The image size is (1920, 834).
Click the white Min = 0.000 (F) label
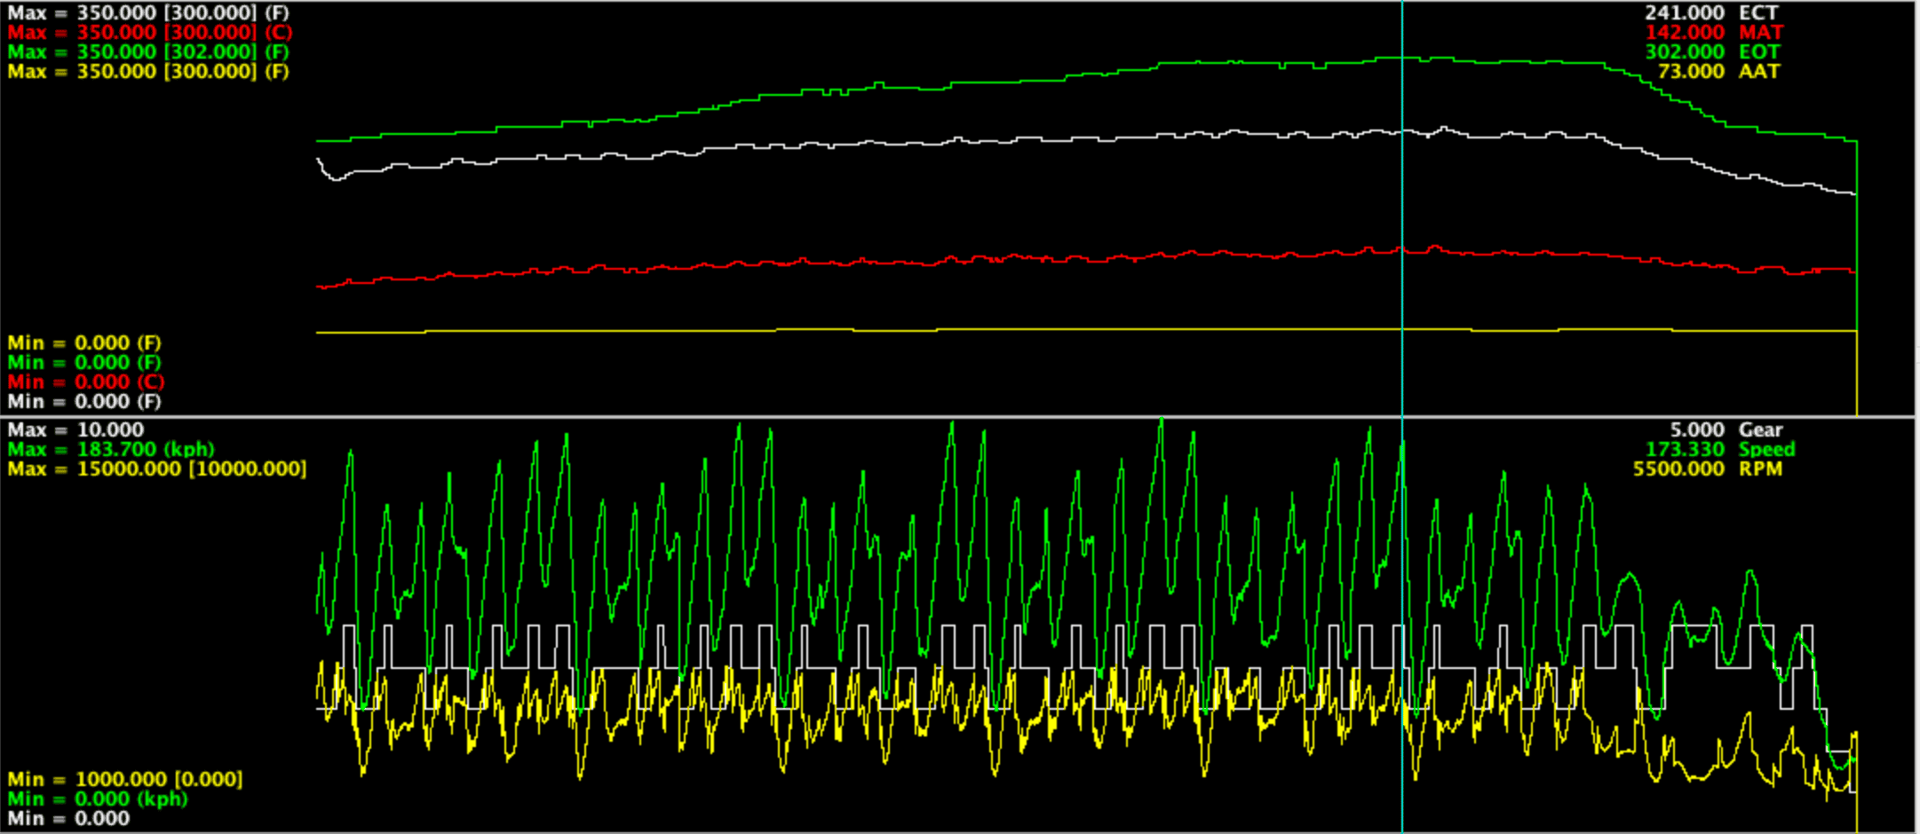click(84, 401)
